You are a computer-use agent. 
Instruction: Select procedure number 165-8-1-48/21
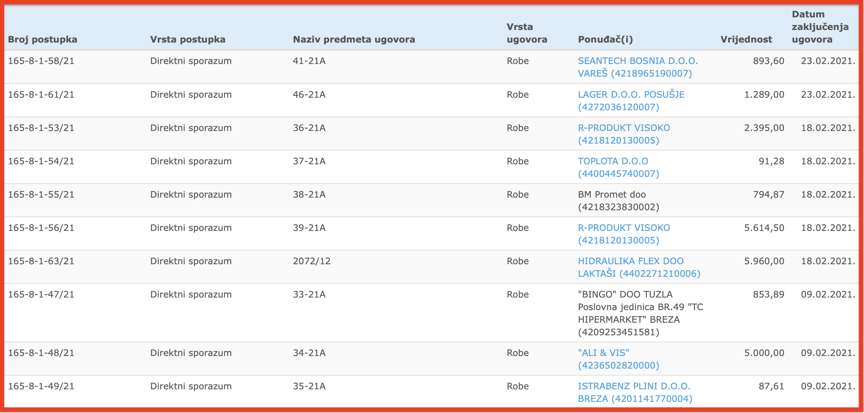tap(41, 353)
